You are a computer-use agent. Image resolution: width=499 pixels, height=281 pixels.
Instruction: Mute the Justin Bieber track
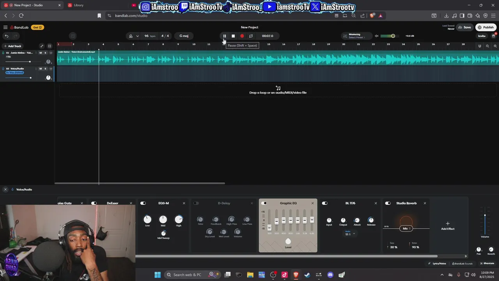click(x=41, y=53)
